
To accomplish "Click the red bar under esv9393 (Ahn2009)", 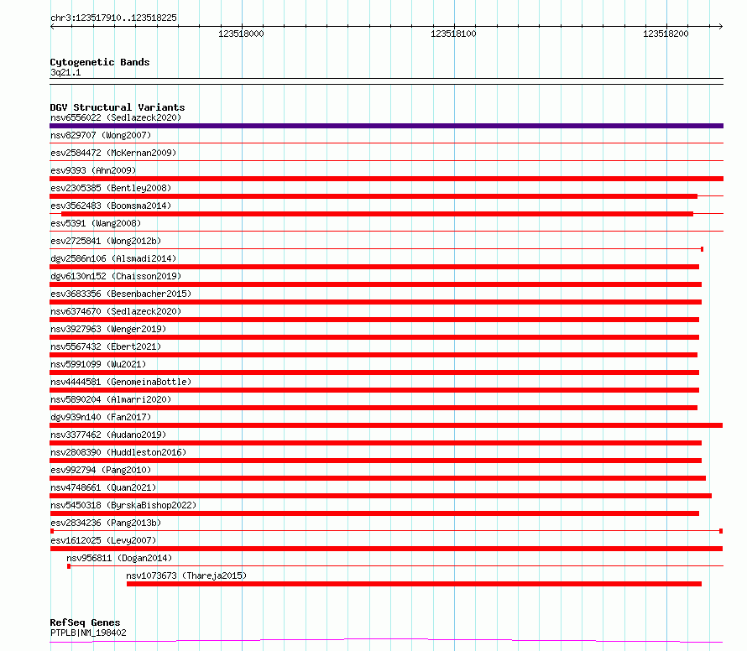I will (x=386, y=179).
